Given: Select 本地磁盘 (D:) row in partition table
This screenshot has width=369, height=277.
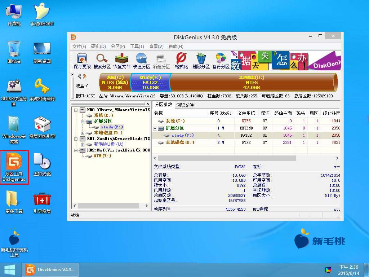Looking at the screenshot, I should click(x=246, y=142).
